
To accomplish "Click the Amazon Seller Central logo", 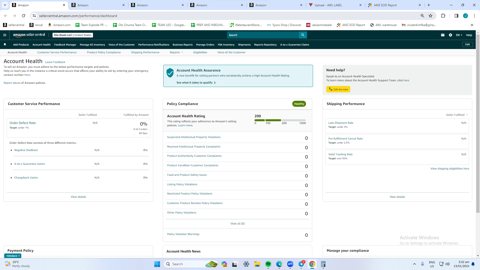I will (29, 35).
